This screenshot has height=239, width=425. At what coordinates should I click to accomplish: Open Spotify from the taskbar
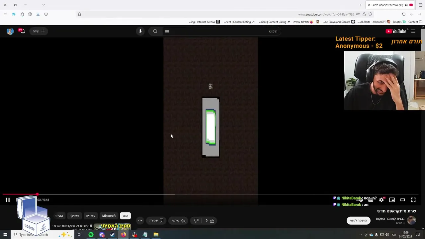(91, 235)
